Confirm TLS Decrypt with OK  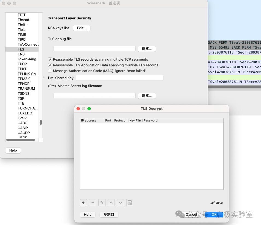[214, 215]
